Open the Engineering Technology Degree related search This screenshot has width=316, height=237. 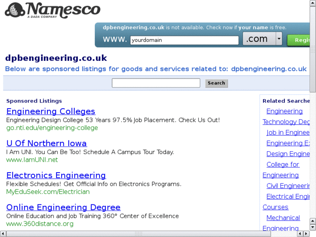click(x=286, y=117)
